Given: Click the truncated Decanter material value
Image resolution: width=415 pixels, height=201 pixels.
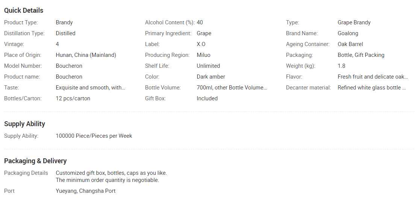Looking at the screenshot, I should (371, 88).
